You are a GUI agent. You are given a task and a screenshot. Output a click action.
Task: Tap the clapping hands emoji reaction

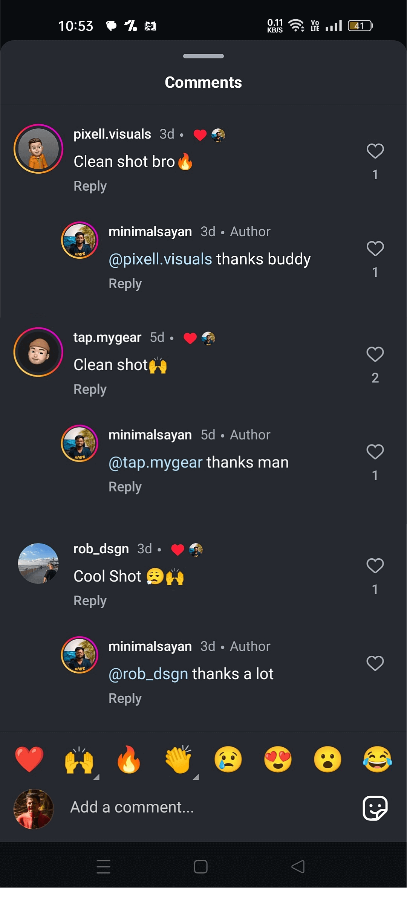[x=178, y=759]
